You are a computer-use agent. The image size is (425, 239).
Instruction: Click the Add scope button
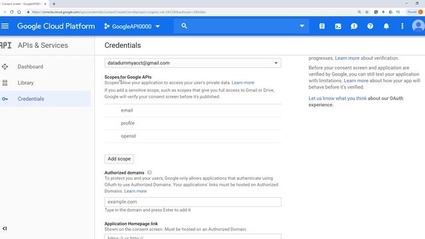coord(119,159)
